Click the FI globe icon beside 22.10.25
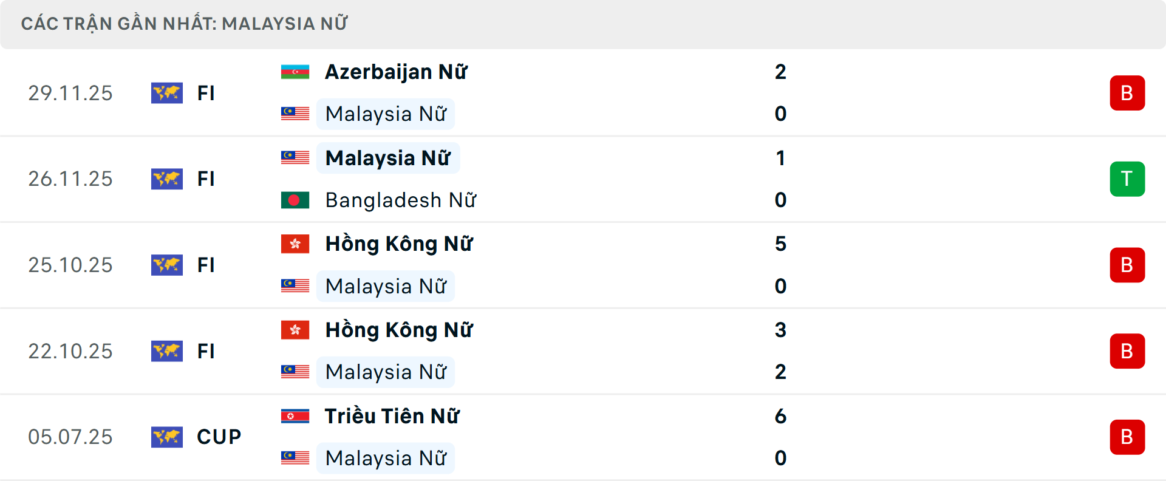Image resolution: width=1166 pixels, height=481 pixels. [167, 351]
